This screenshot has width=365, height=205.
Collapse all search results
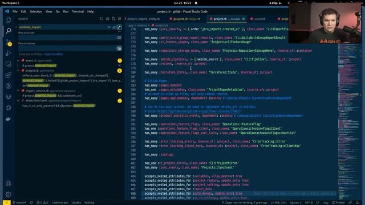(x=119, y=19)
